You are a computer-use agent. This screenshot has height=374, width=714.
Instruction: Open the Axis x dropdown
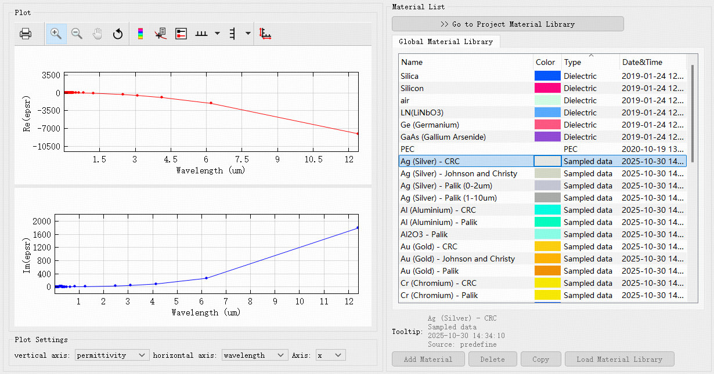[330, 355]
